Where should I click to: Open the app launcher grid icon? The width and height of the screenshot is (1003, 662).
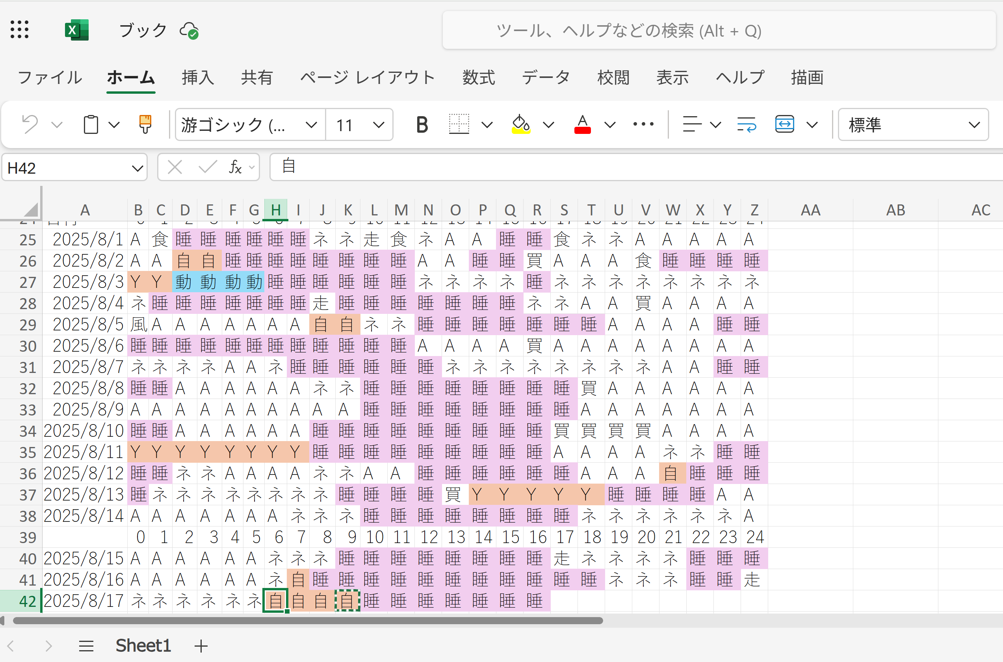pyautogui.click(x=19, y=30)
